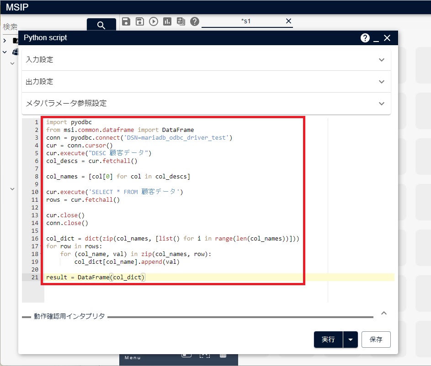Click line "rows = cur.fetchall()"
431x366 pixels.
pos(83,199)
